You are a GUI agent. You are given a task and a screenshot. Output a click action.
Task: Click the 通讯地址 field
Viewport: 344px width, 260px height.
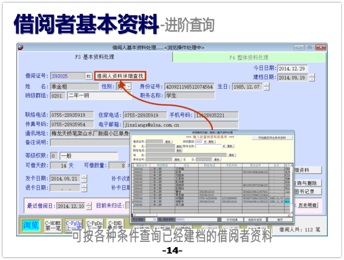tap(90, 133)
